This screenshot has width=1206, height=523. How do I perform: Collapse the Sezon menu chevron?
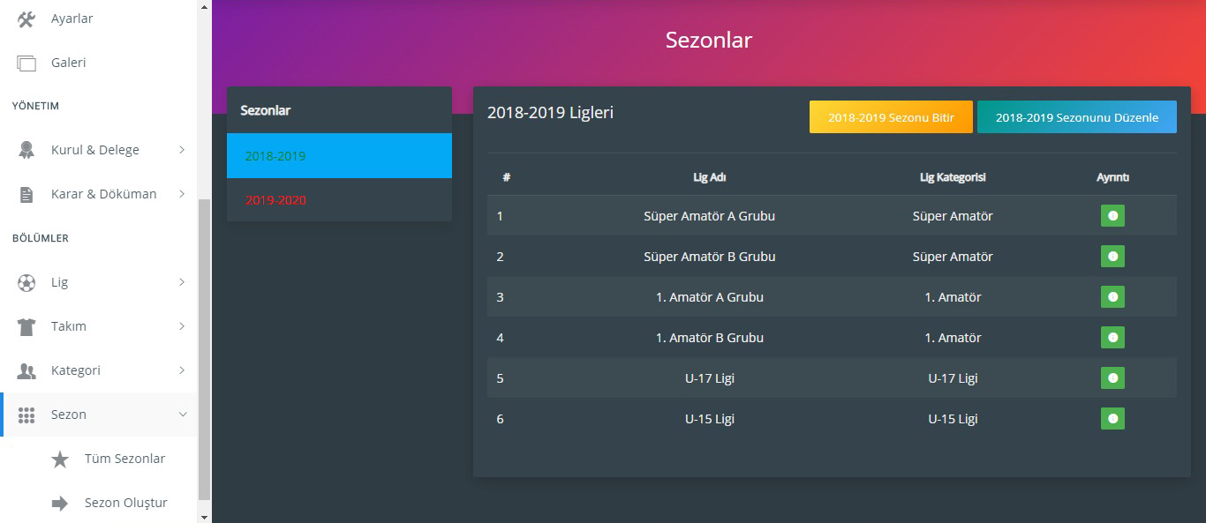click(x=182, y=415)
